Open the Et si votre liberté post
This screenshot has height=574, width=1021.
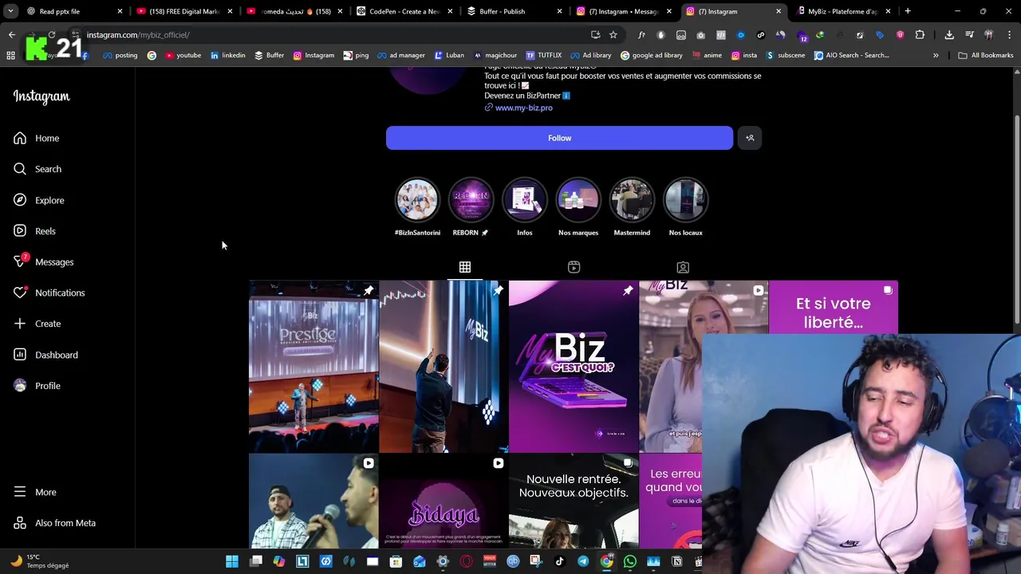point(833,307)
